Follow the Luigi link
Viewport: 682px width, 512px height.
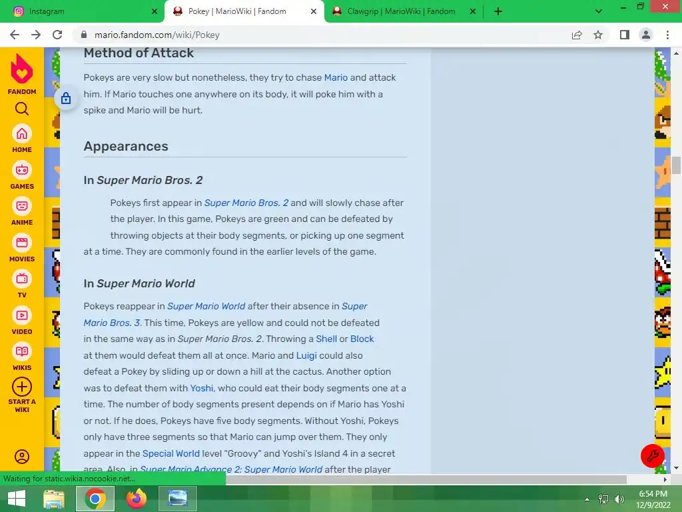click(x=306, y=355)
